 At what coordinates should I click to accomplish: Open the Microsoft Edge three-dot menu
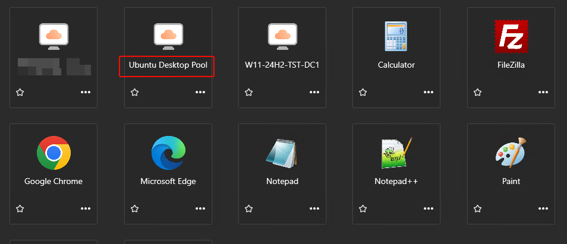(x=200, y=208)
